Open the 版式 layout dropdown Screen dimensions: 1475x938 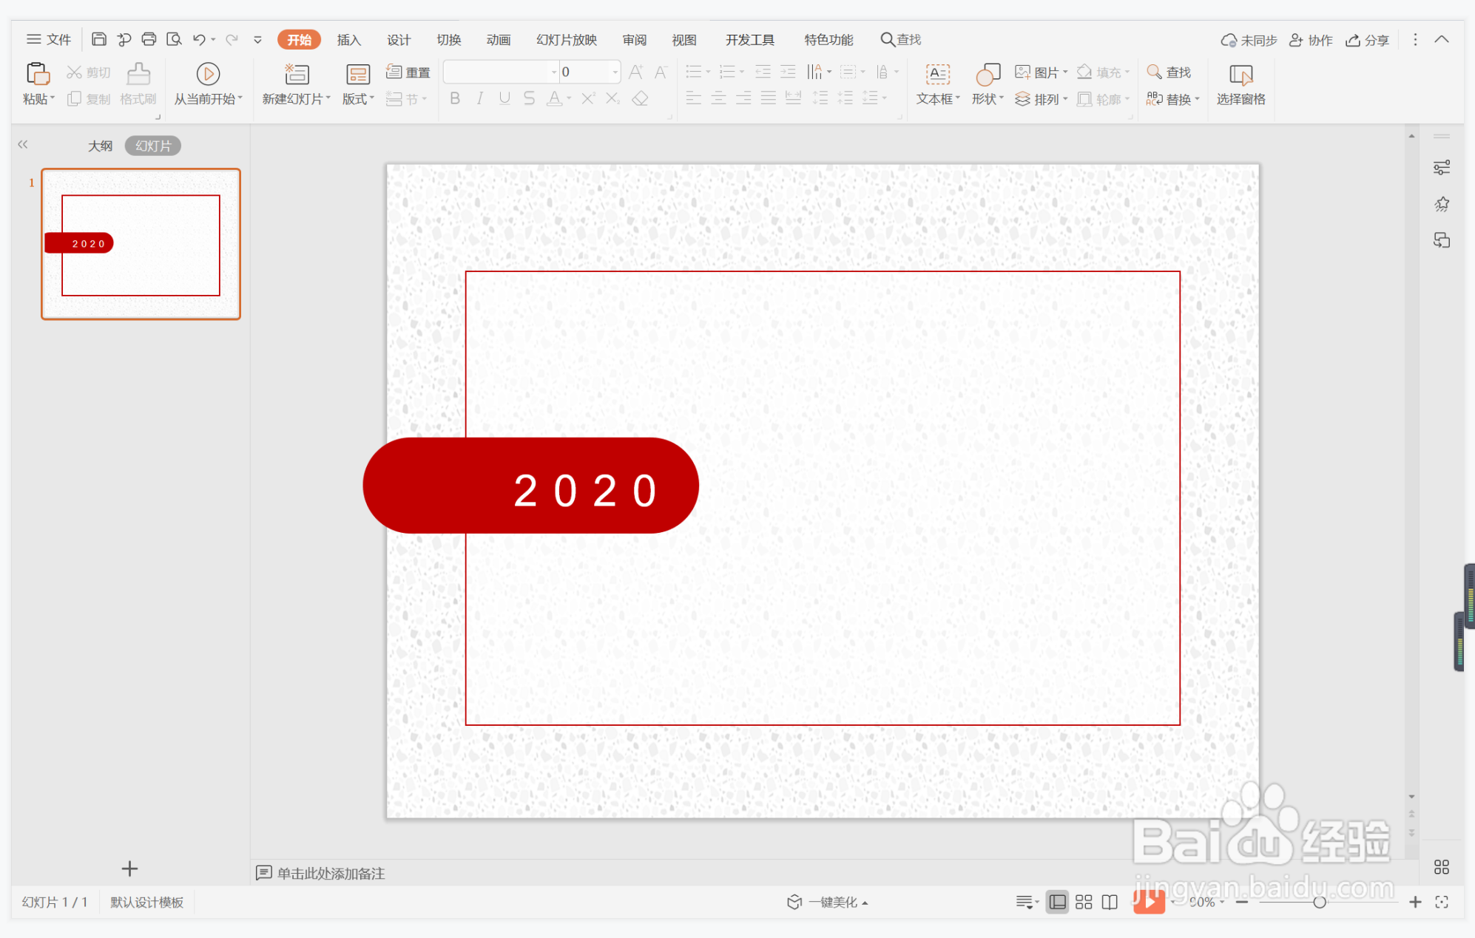[x=358, y=98]
